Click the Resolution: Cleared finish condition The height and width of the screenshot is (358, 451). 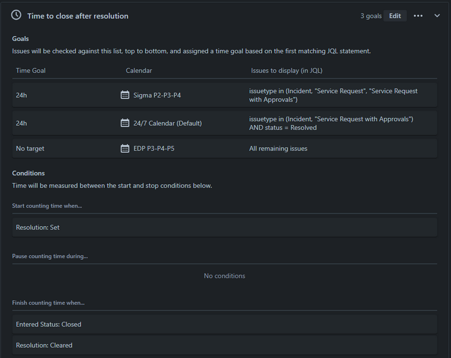(x=44, y=345)
